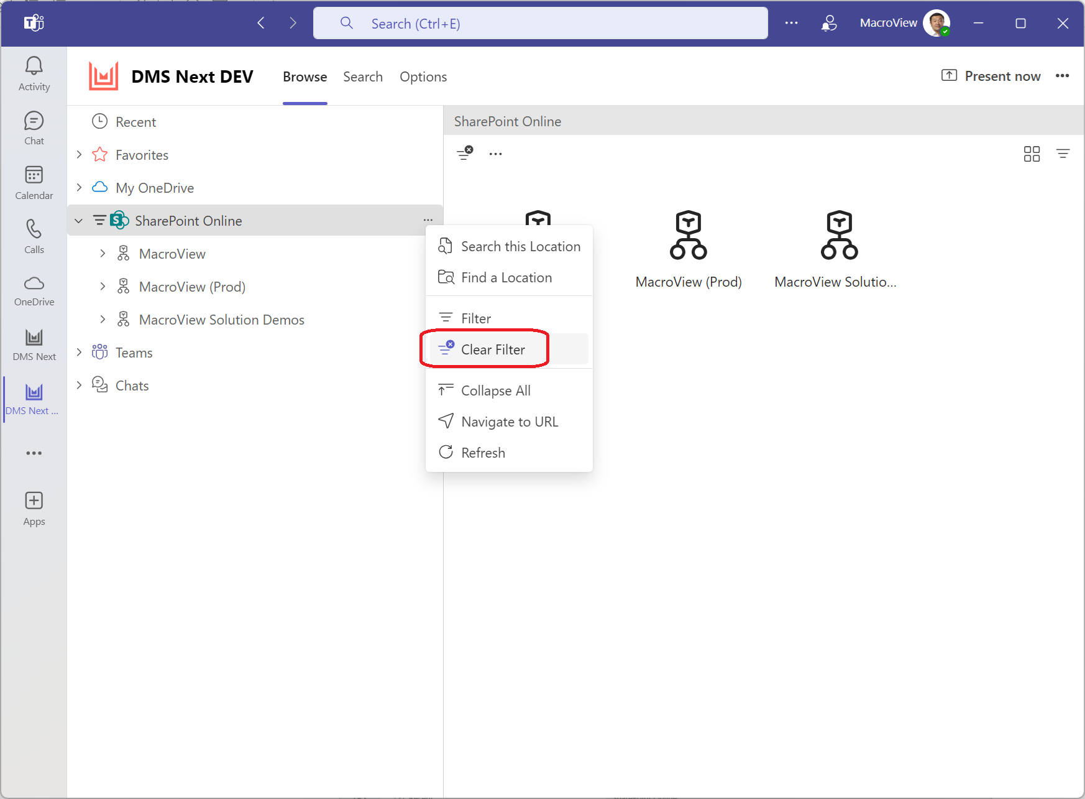Click the Present now button
This screenshot has width=1085, height=799.
pyautogui.click(x=991, y=76)
